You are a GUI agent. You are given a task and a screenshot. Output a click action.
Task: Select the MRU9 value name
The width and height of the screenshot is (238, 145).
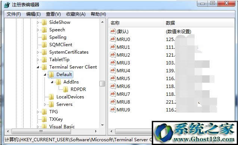point(123,110)
